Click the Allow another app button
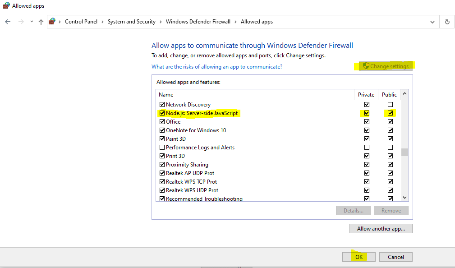 tap(381, 228)
